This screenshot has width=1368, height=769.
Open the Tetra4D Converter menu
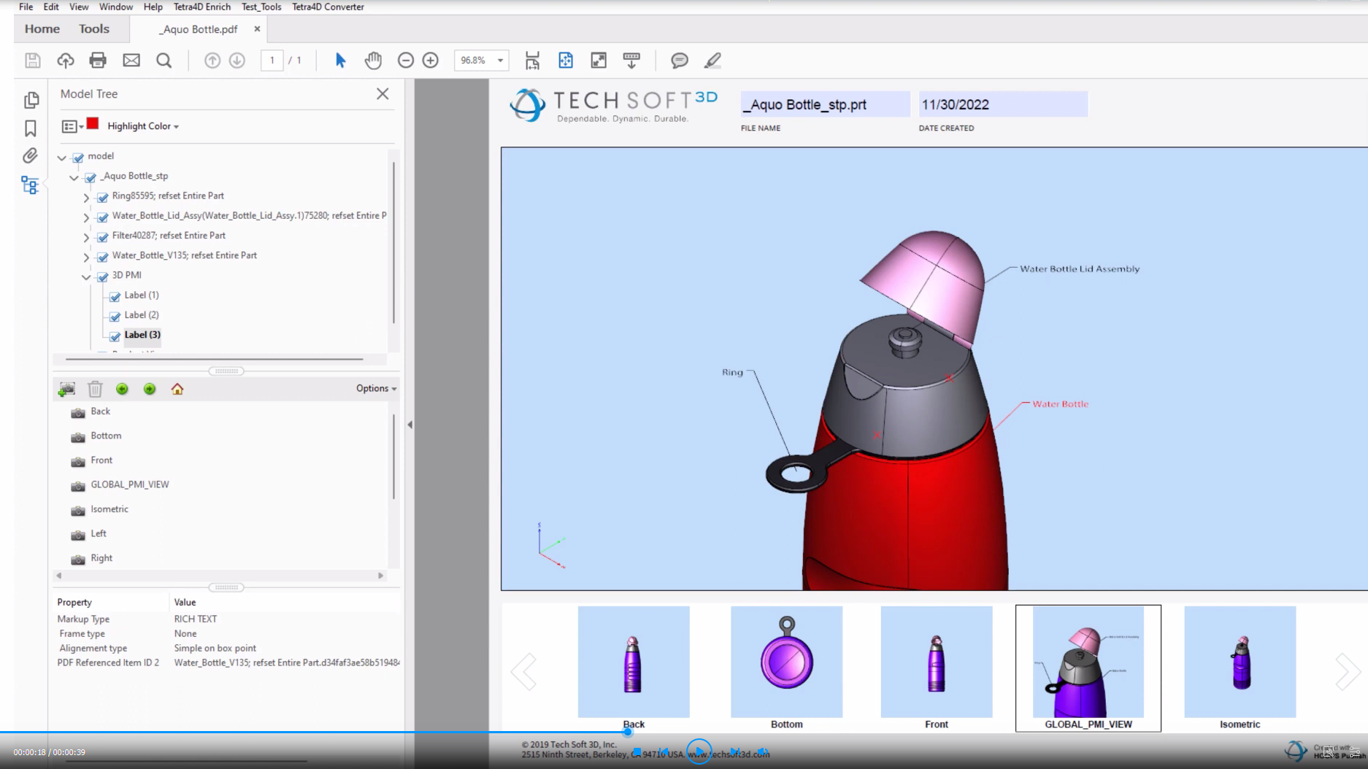click(x=328, y=7)
